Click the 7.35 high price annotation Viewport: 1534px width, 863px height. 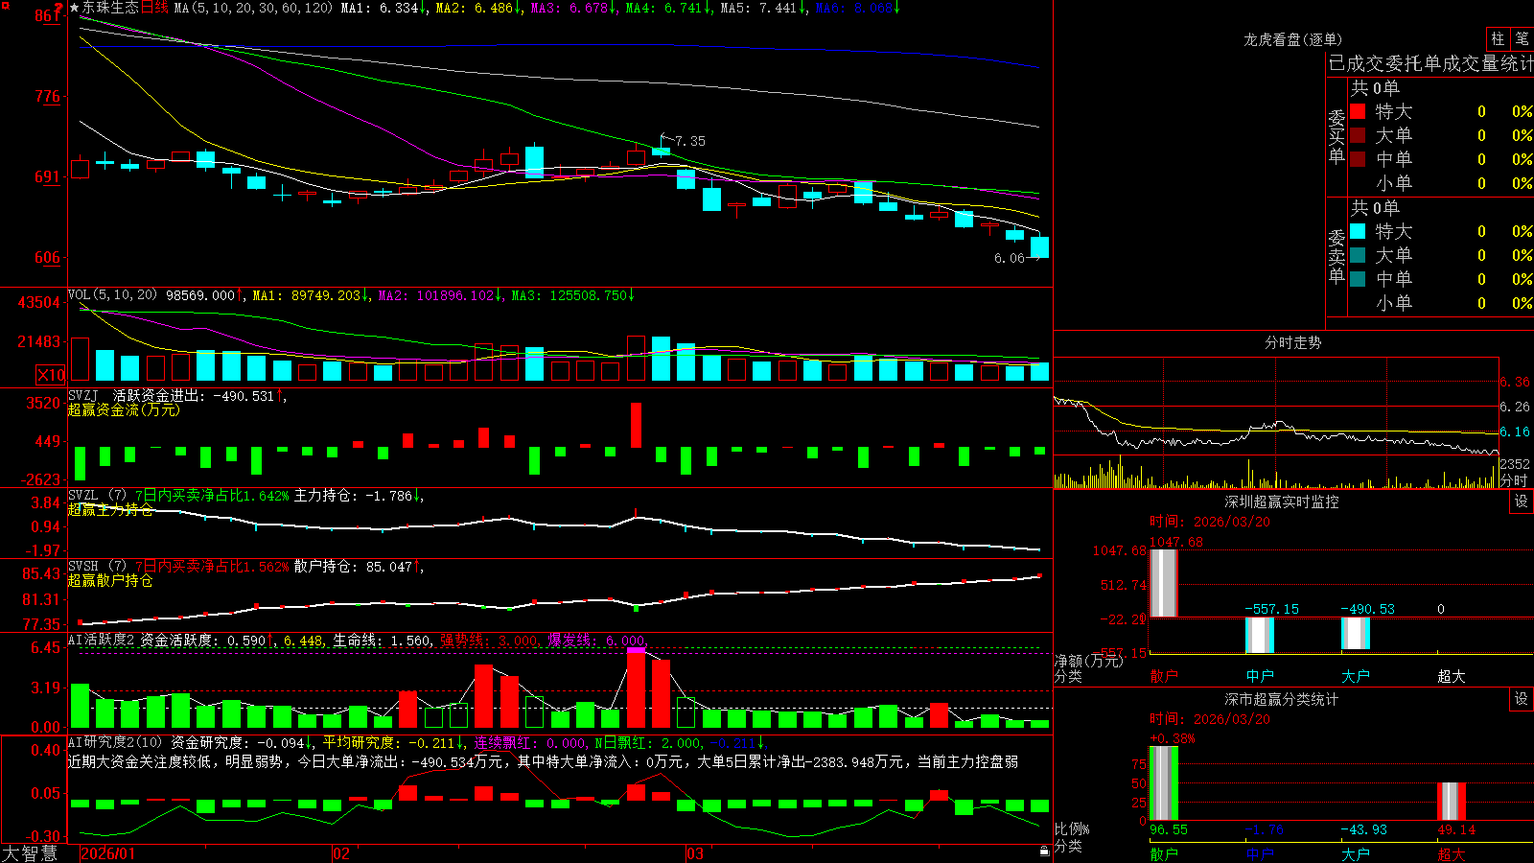click(x=689, y=141)
